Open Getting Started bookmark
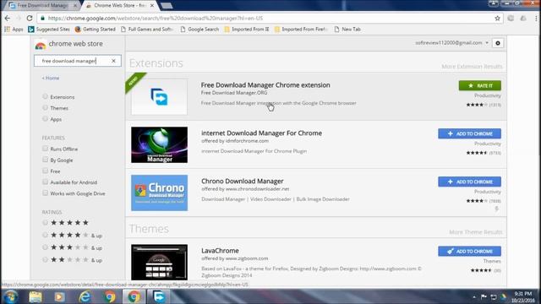Screen dimensions: 541x304 [96, 30]
